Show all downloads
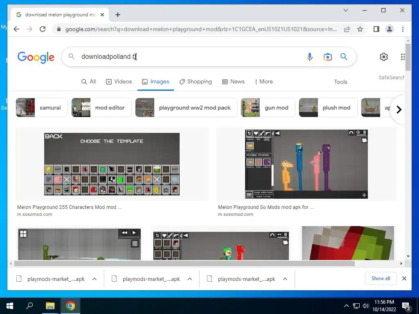This screenshot has width=419, height=314. (381, 278)
